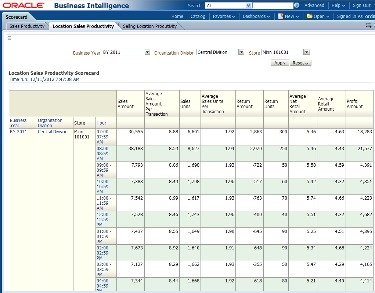This screenshot has width=375, height=293.
Task: Switch to the Sales Productivity tab
Action: [x=27, y=26]
